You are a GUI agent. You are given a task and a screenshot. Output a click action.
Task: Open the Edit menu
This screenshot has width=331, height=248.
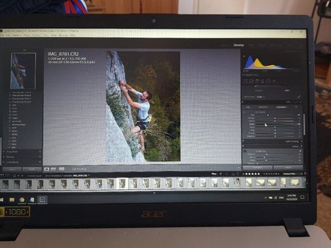tap(9, 35)
